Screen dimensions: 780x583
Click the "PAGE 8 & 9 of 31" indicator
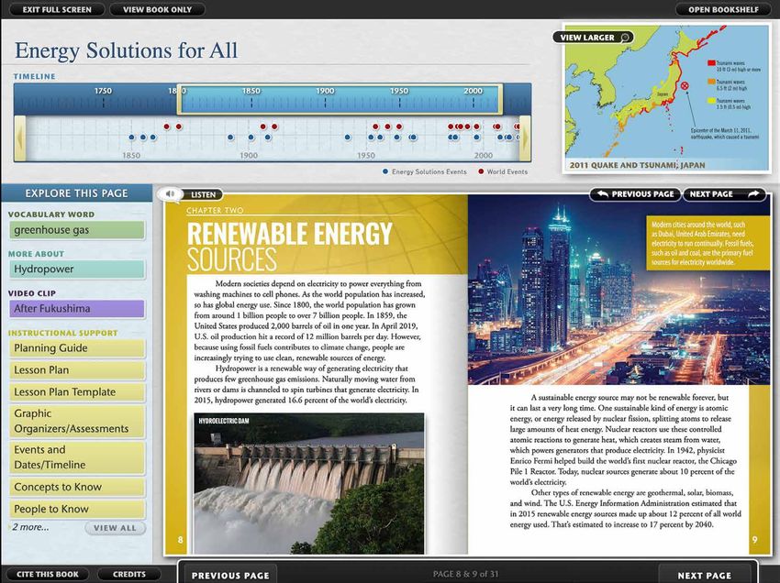(x=465, y=574)
